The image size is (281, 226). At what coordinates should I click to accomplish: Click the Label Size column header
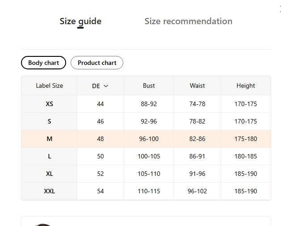point(49,85)
